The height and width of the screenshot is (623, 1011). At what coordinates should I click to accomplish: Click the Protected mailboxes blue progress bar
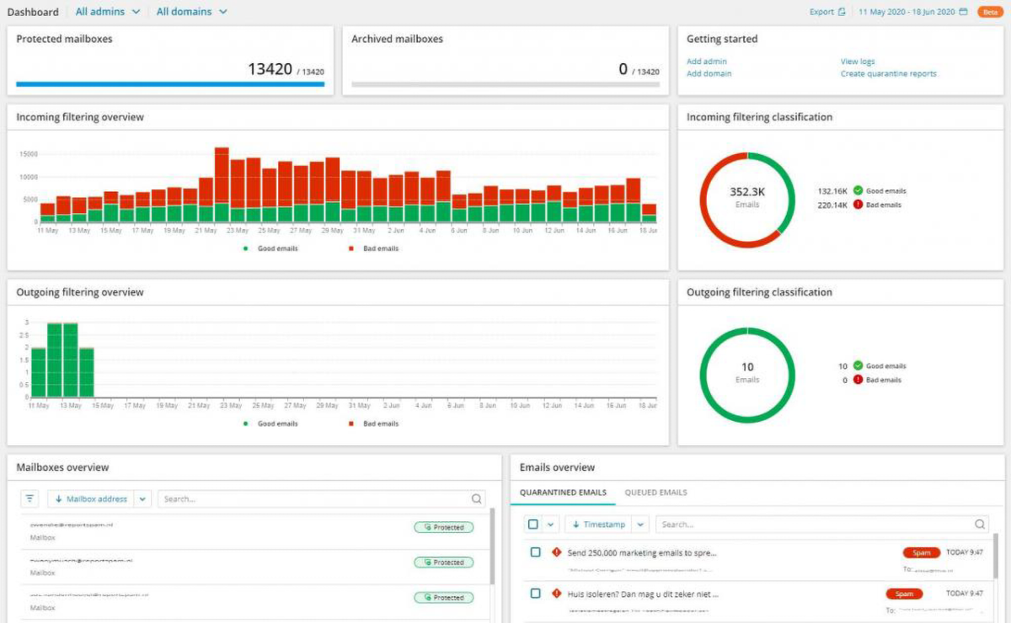170,84
